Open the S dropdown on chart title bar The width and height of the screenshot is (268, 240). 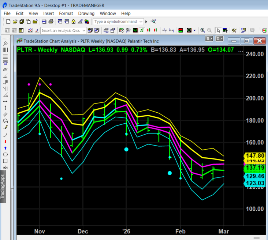[x=209, y=39]
